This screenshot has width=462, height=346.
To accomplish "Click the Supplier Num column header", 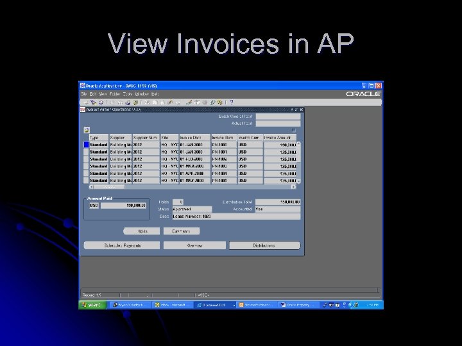I will pos(146,137).
